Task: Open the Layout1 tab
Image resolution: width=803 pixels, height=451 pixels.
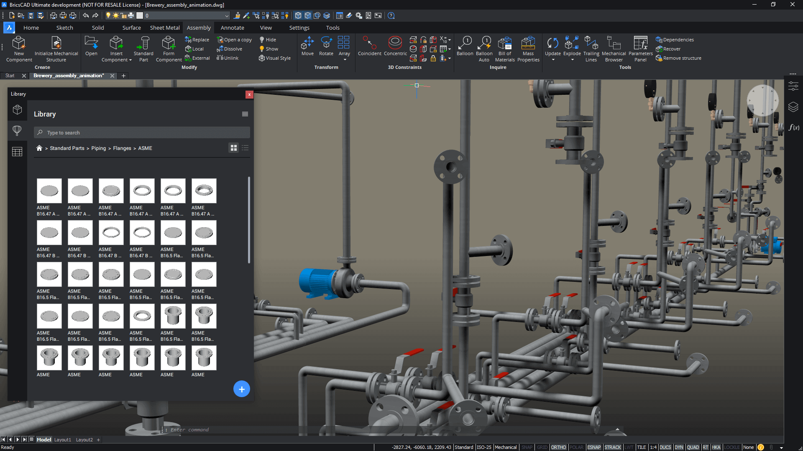Action: [63, 439]
